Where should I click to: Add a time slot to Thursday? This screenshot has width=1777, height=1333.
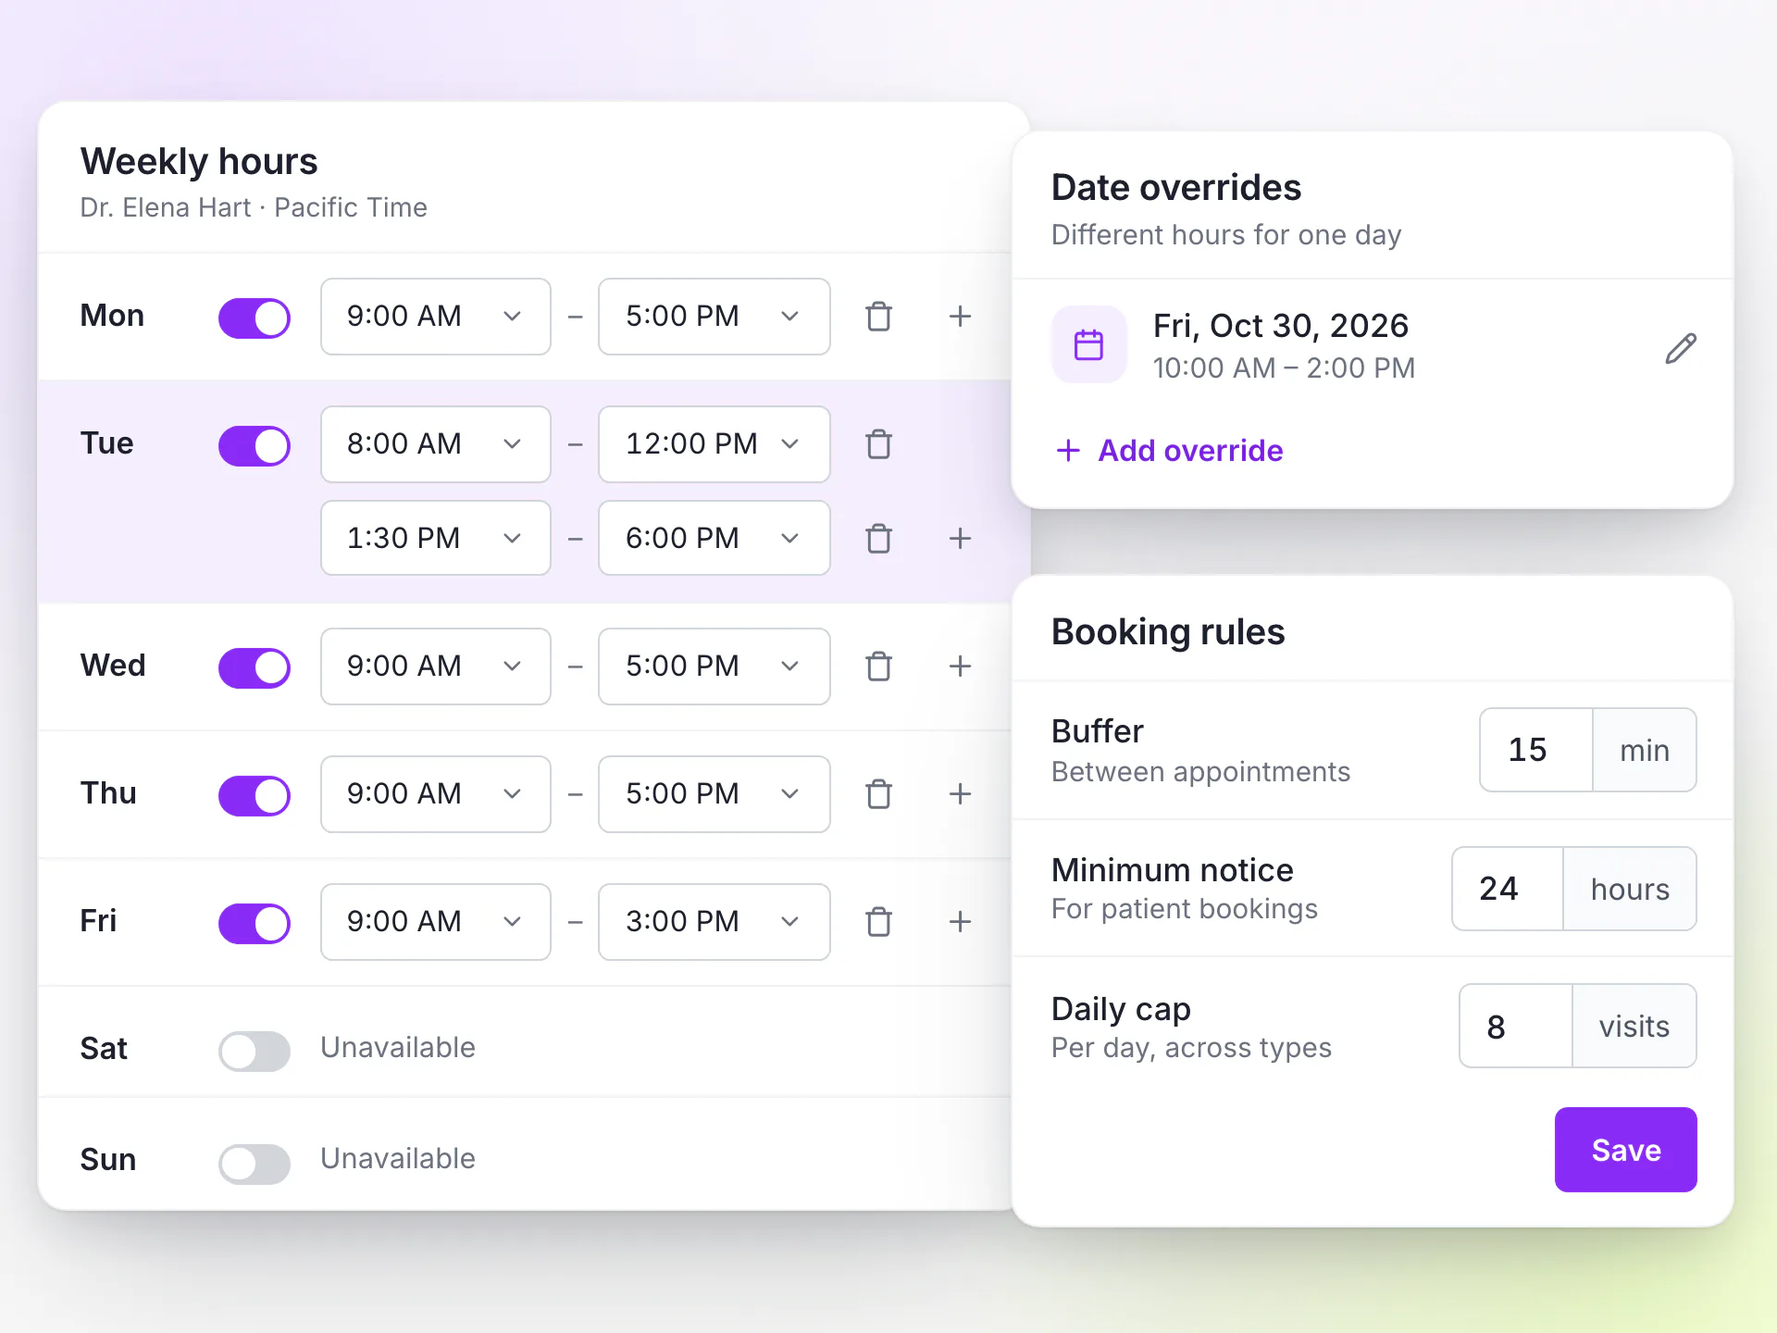[960, 794]
